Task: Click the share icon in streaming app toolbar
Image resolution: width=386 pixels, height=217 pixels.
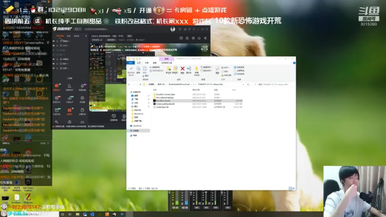Action: (205, 38)
